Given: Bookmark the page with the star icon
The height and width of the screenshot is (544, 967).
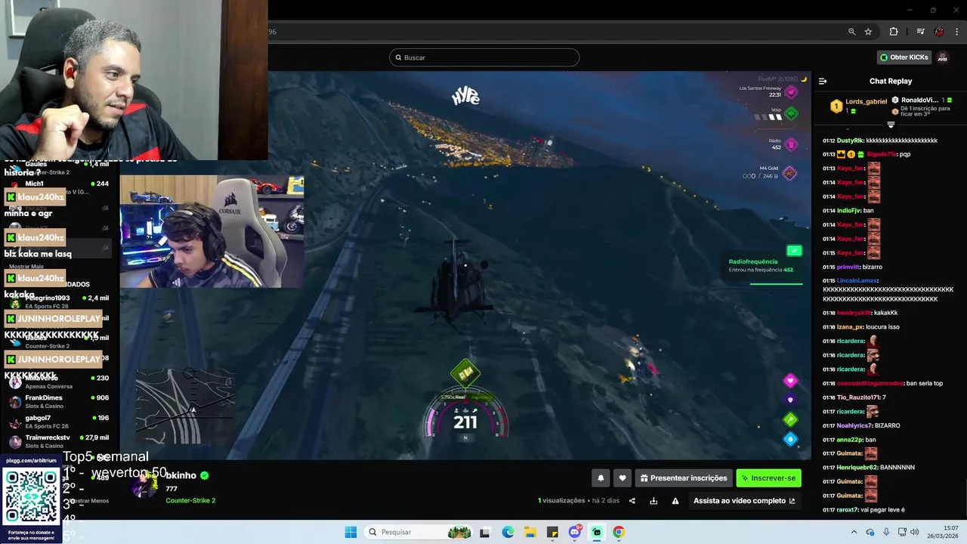Looking at the screenshot, I should (x=868, y=32).
